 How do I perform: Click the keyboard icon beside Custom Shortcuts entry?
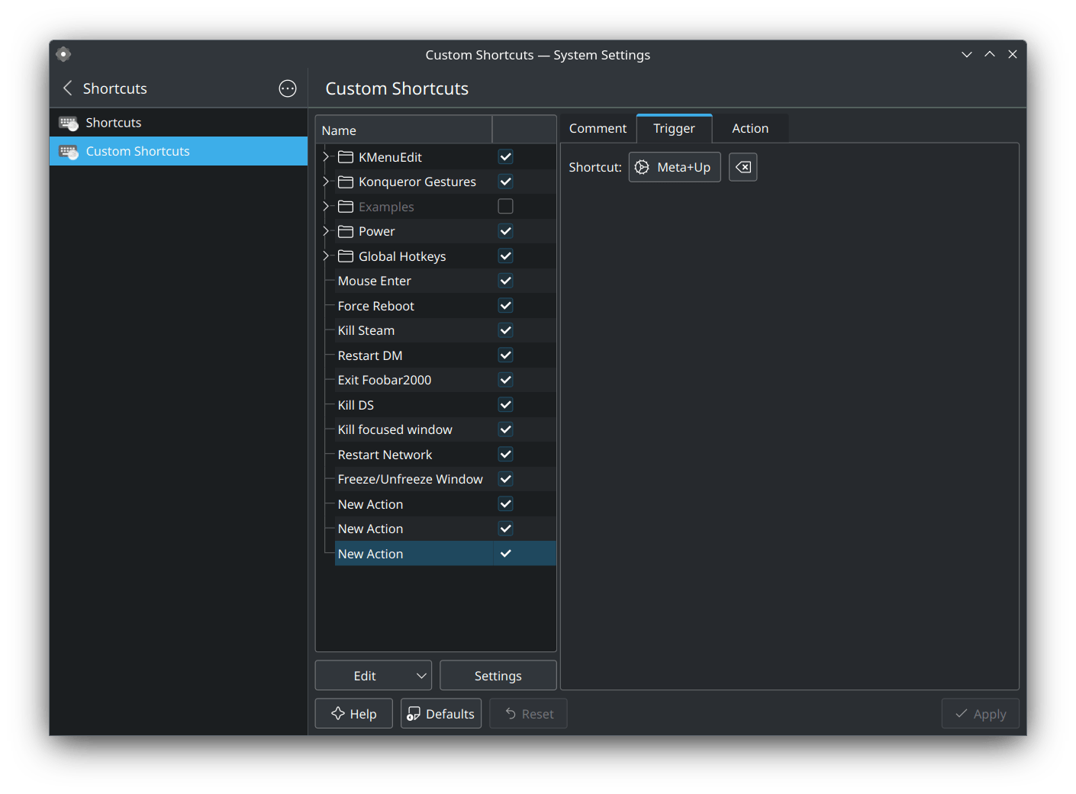[x=69, y=151]
